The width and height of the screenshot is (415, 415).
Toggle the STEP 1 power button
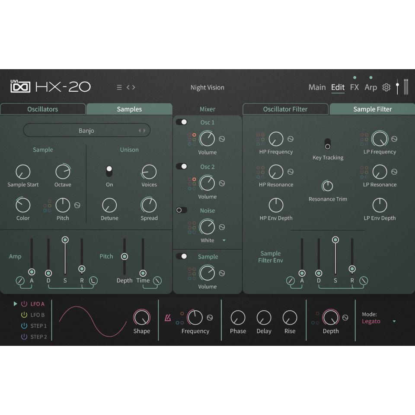24,326
